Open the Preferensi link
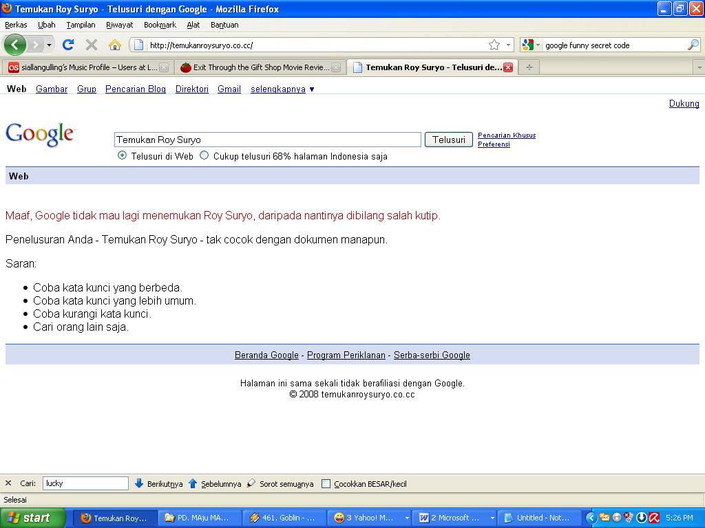The height and width of the screenshot is (528, 705). [x=494, y=144]
